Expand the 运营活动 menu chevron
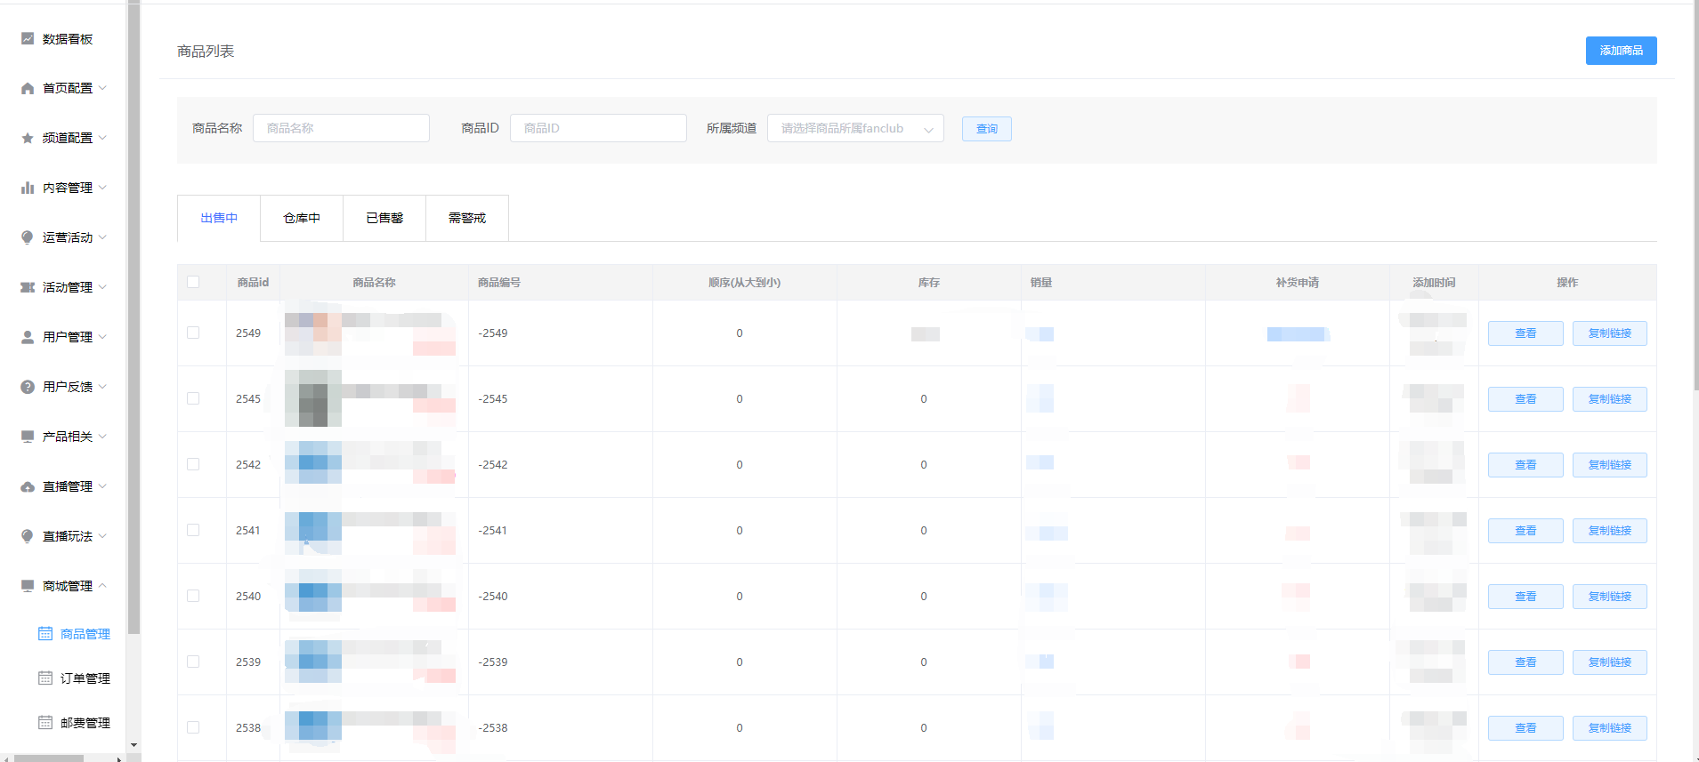This screenshot has width=1699, height=762. coord(102,237)
